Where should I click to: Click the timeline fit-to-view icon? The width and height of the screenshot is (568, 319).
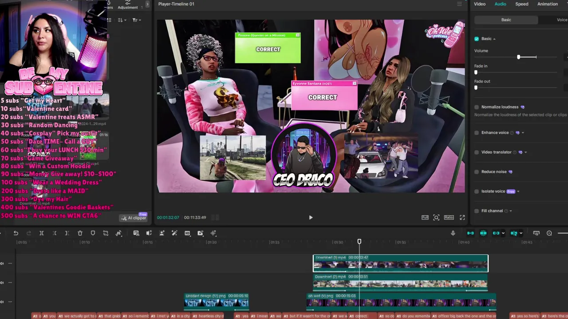coord(536,233)
